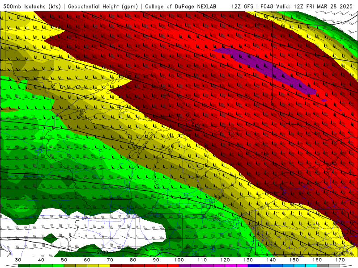Screen dimensions: 358x268
Task: Click the 130 color scale label
Action: point(248,260)
